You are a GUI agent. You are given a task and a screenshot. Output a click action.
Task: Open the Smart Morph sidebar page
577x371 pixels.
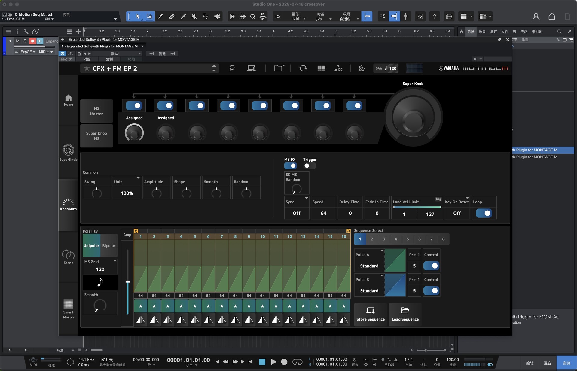[x=68, y=309]
